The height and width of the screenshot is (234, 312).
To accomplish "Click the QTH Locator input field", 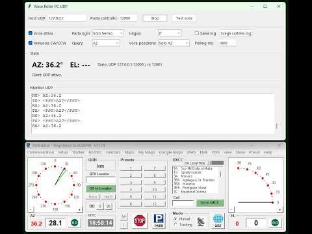I will click(x=101, y=180).
